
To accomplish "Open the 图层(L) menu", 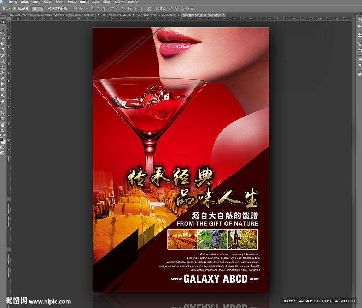I will pos(48,2).
